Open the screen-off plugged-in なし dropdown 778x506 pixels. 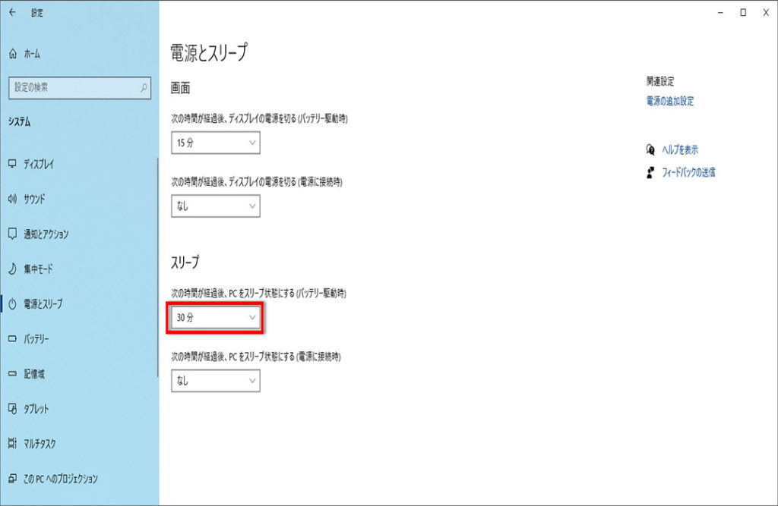click(x=216, y=206)
